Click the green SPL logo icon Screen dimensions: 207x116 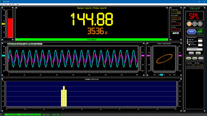coord(200,32)
